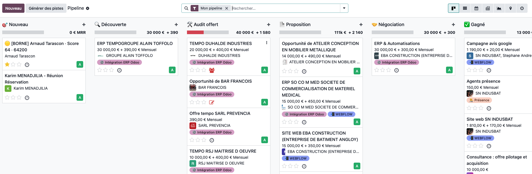Viewport: 532px width, 174px height.
Task: Click the Nouveau button
Action: point(13,8)
